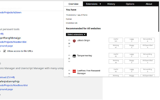Downvote uBlock Origin with the down arrow
The width and height of the screenshot is (160, 100).
point(69,46)
